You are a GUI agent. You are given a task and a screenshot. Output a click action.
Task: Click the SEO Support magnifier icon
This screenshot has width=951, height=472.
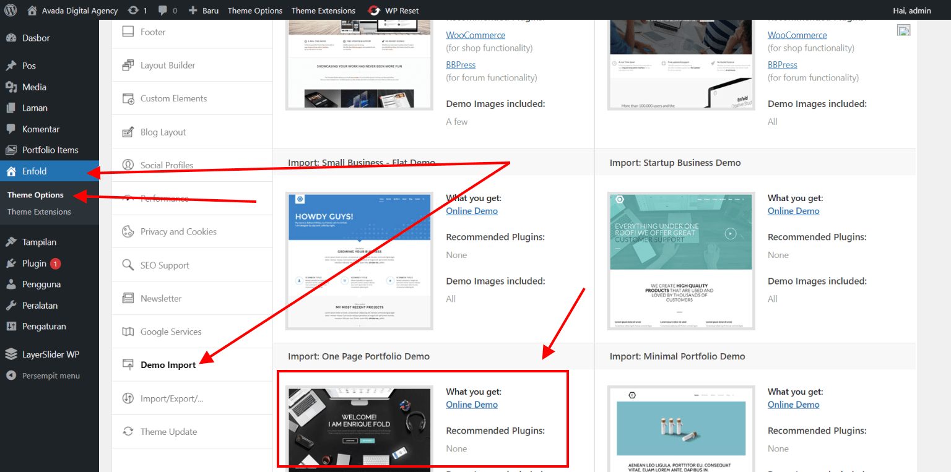coord(128,265)
